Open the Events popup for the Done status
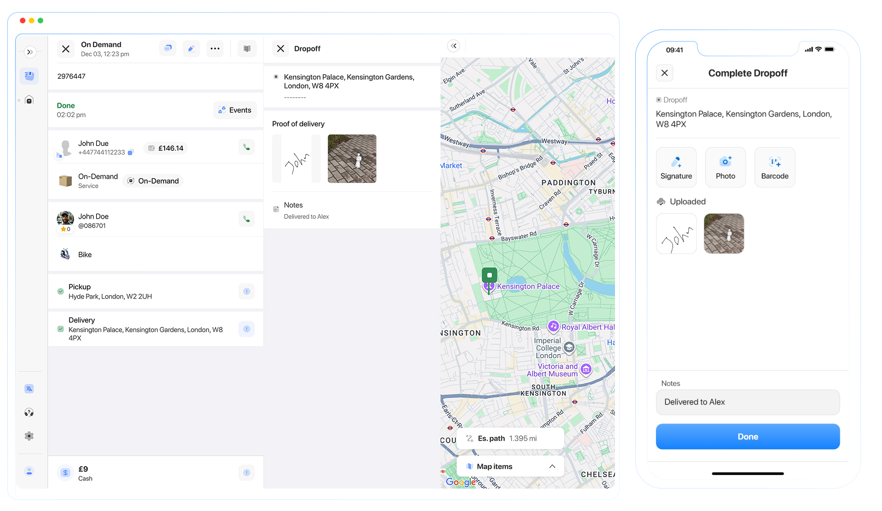The height and width of the screenshot is (511, 882). (x=235, y=110)
